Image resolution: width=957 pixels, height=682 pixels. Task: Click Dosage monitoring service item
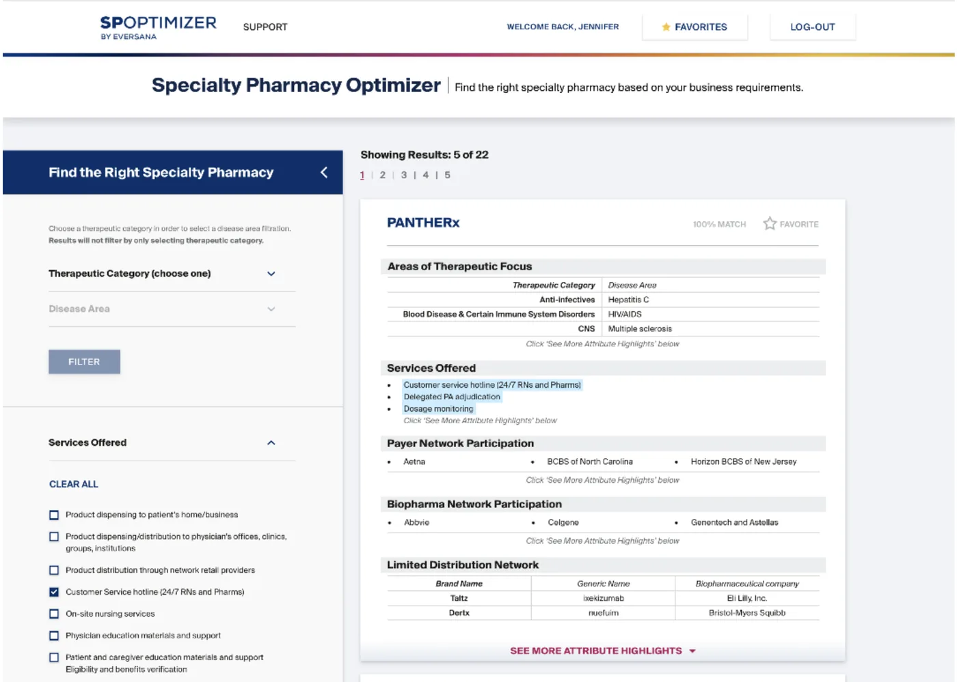tap(438, 409)
